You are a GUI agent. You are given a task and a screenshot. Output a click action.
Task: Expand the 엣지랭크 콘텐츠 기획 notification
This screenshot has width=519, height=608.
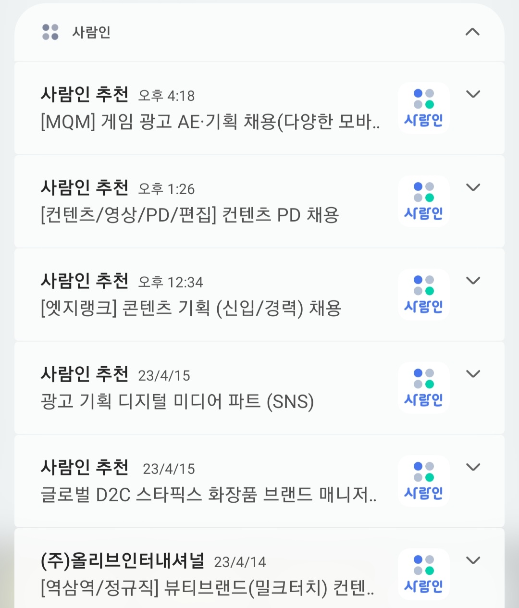coord(473,280)
